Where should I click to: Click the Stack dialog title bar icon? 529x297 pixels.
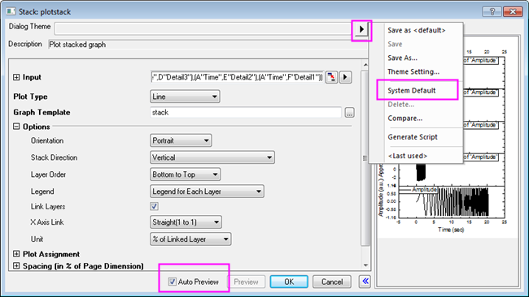(11, 11)
